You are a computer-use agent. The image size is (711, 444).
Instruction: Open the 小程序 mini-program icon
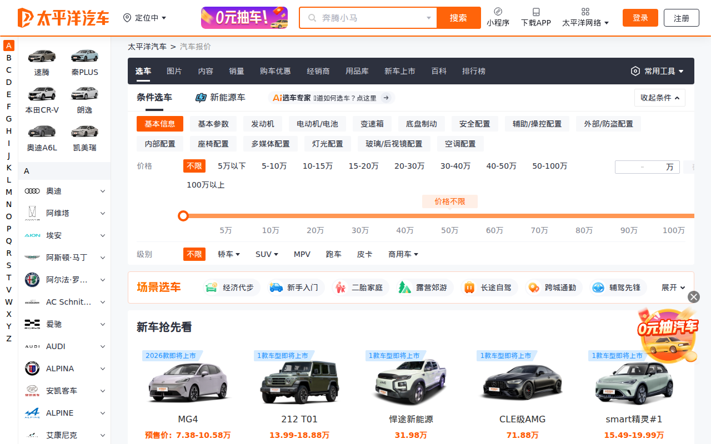click(498, 11)
